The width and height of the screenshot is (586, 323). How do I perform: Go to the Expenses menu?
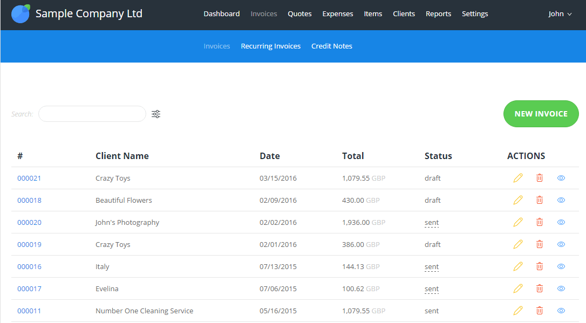338,14
